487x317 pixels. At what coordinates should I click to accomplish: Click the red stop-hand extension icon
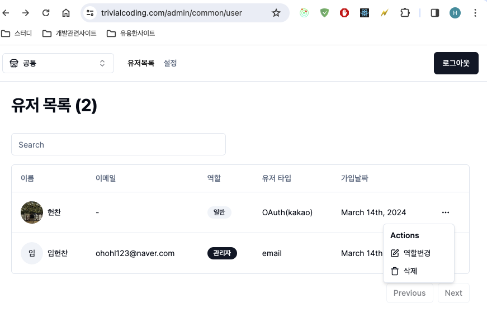tap(344, 13)
